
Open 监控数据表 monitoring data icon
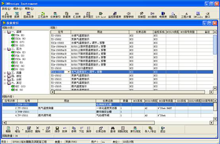pos(115,15)
